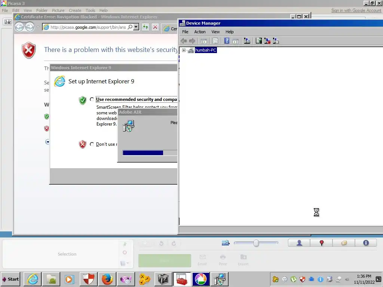Open Firefox from taskbar
383x287 pixels.
coord(107,279)
